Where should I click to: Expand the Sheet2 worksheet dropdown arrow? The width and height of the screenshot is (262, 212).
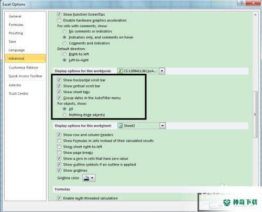[x=162, y=126]
